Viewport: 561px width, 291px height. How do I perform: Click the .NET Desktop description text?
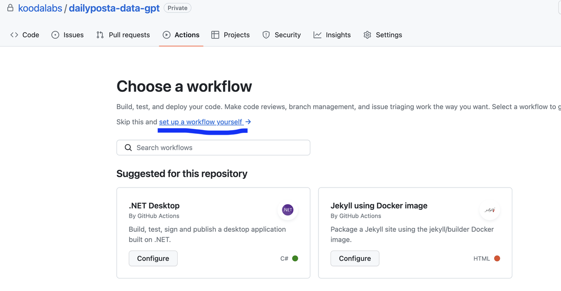pyautogui.click(x=207, y=234)
